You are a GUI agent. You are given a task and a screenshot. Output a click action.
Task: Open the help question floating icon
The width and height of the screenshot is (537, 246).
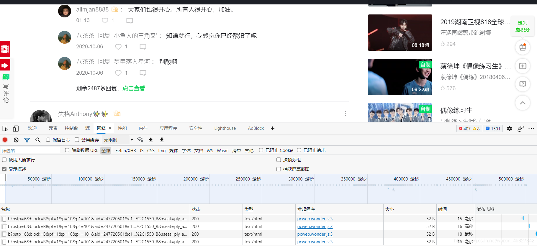tap(523, 84)
